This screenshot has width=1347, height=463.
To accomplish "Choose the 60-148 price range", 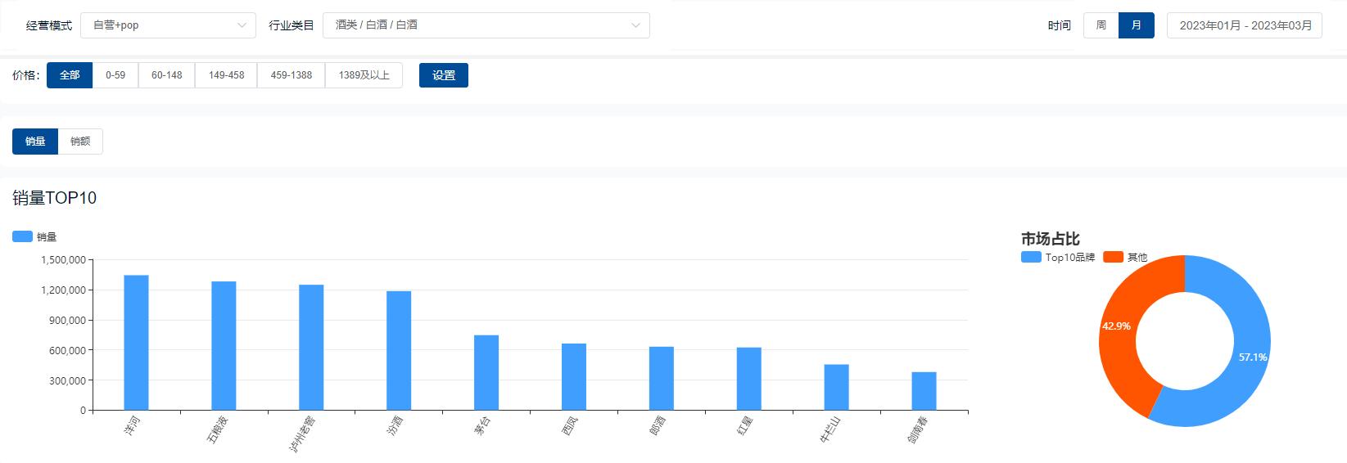I will pyautogui.click(x=167, y=75).
